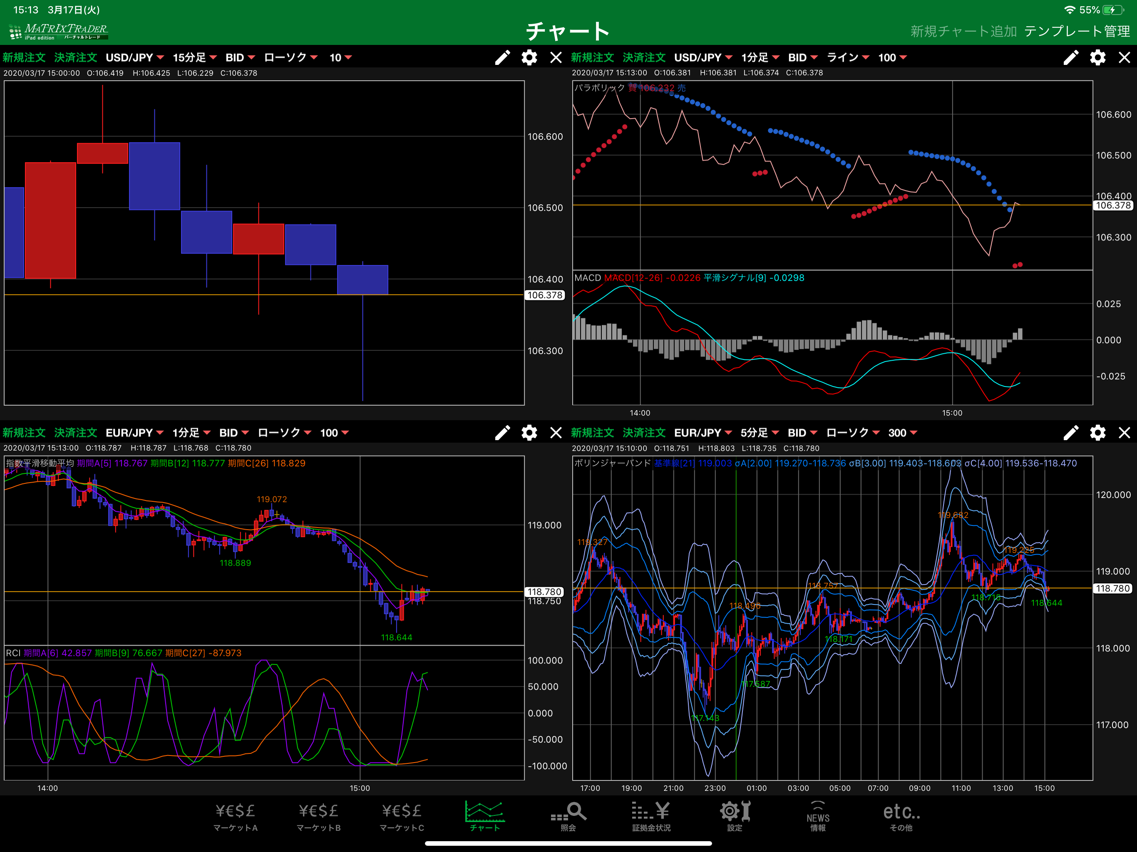Open the マーケットC tab
The height and width of the screenshot is (852, 1137).
(402, 817)
